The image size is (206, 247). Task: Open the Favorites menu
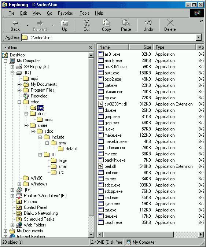[x=66, y=13]
